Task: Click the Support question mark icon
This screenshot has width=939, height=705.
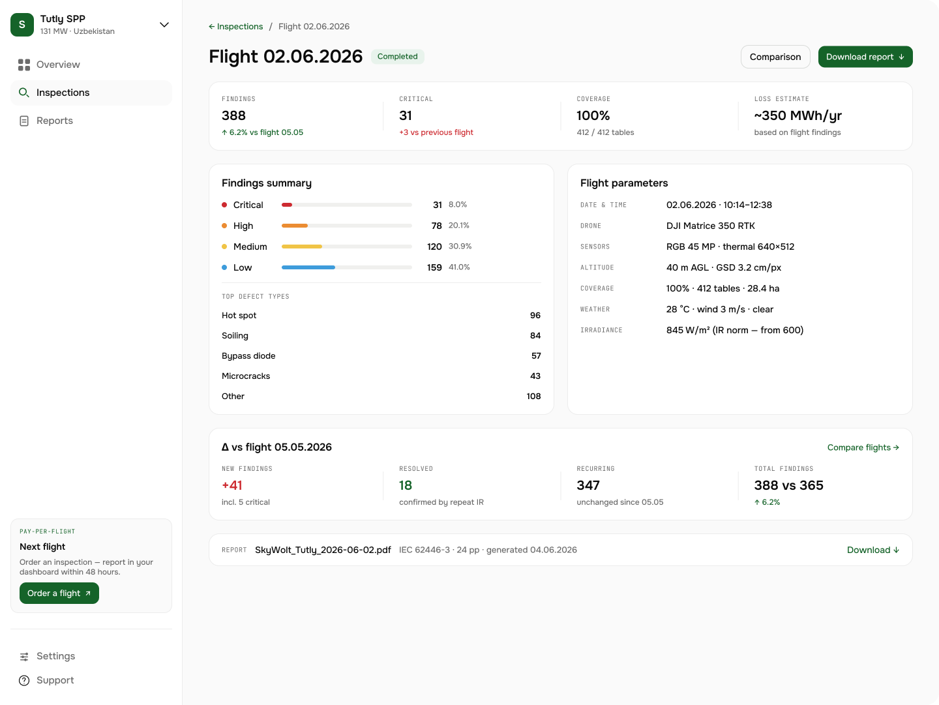Action: (24, 680)
